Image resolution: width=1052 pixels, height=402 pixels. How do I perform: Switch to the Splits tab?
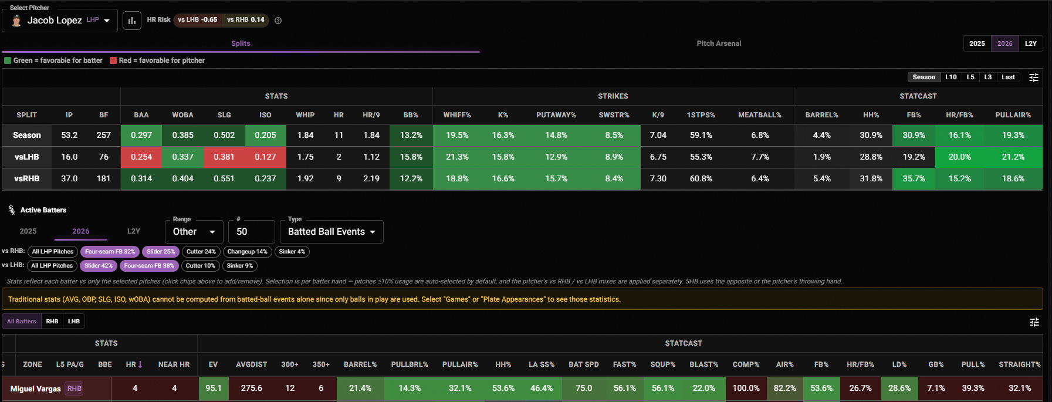241,43
